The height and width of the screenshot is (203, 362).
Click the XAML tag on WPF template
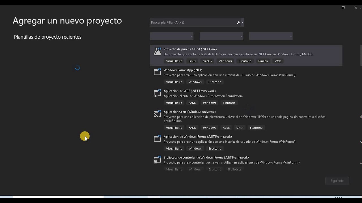point(192,103)
